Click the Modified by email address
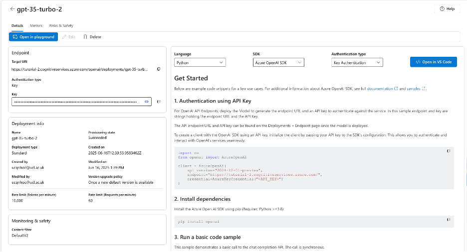This screenshot has width=467, height=252. (28, 182)
